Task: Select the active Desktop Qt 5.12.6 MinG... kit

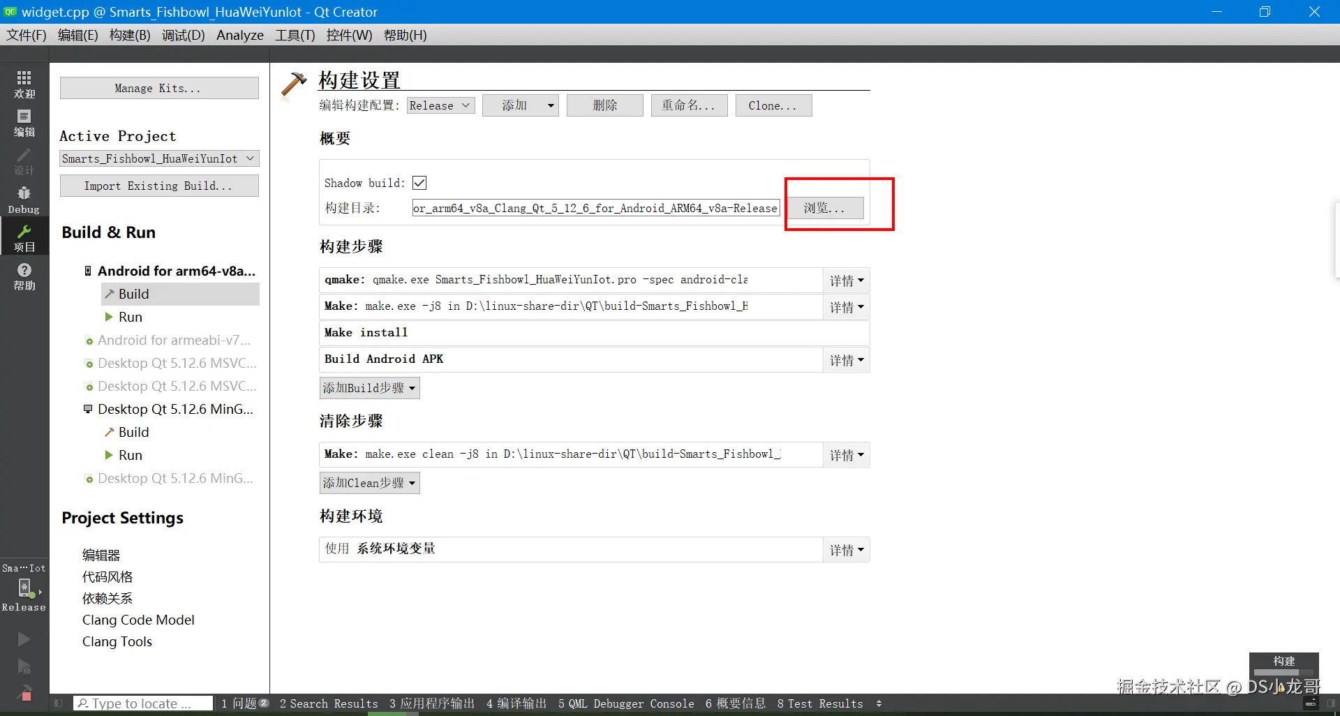Action: pos(169,409)
